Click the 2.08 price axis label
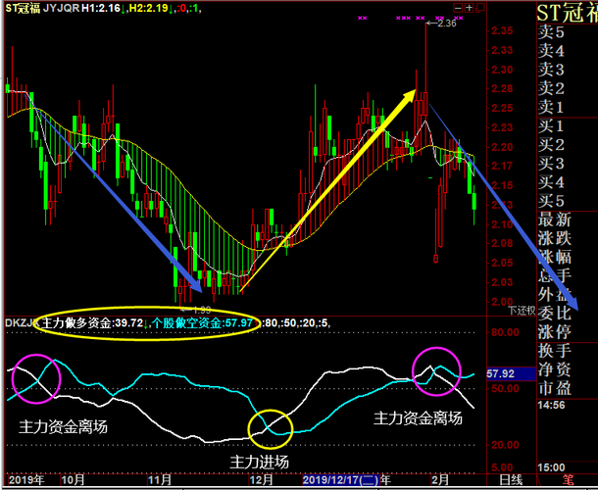Viewport: 598px width, 490px height. coord(502,243)
